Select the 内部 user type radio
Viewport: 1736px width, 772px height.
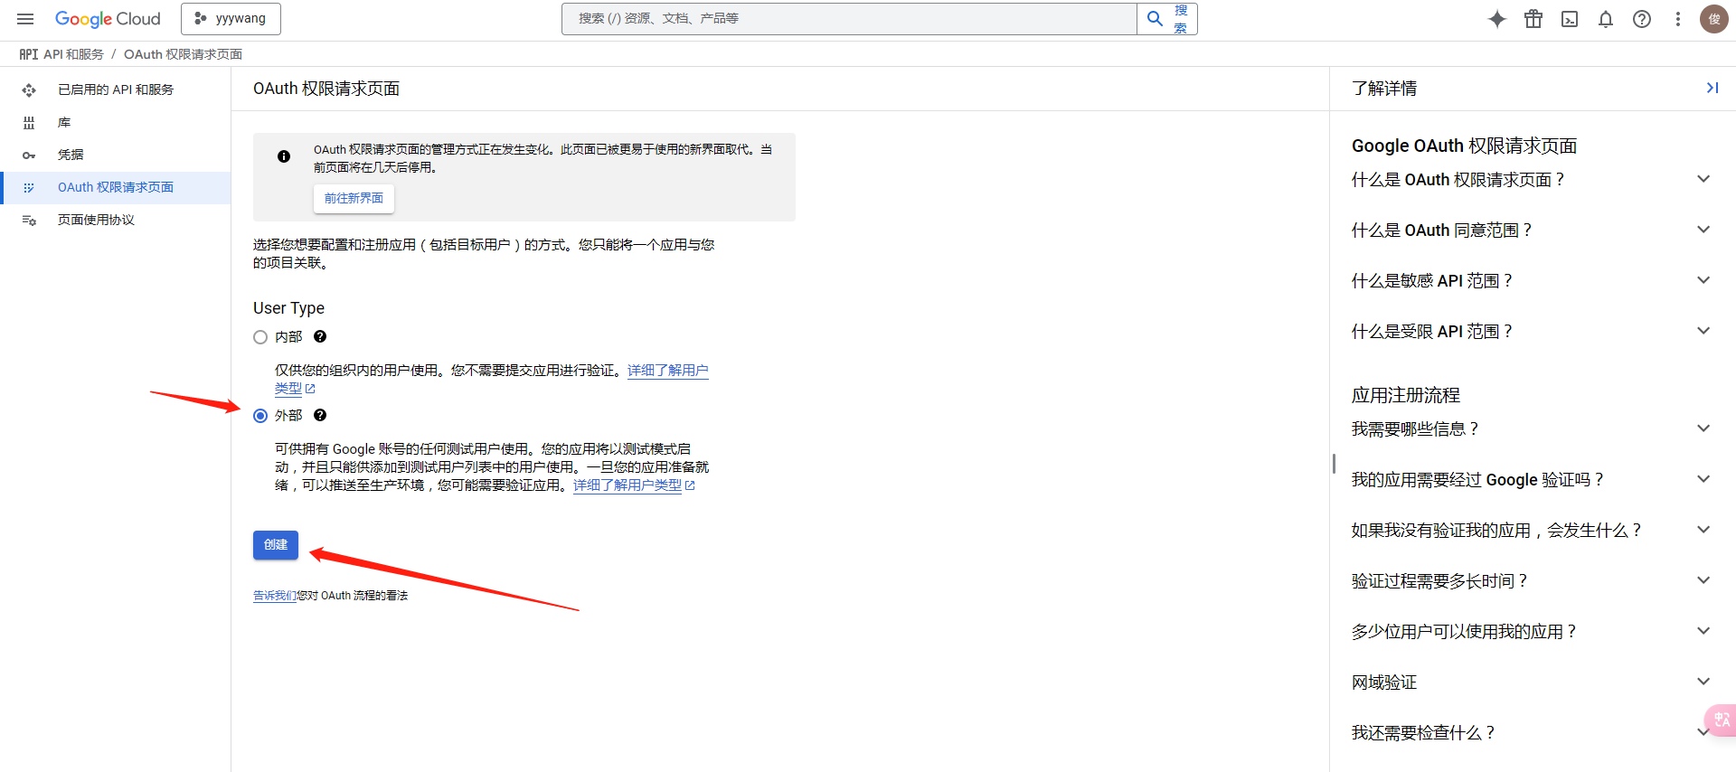[x=260, y=337]
